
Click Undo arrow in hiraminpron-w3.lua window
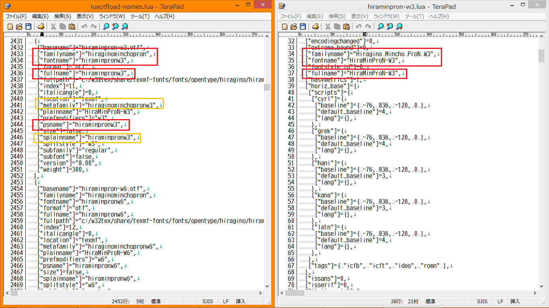358,26
